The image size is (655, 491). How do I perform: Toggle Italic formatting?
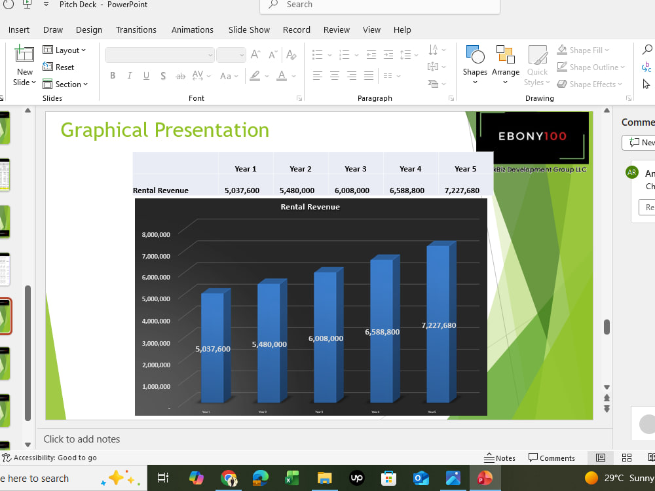click(x=130, y=75)
